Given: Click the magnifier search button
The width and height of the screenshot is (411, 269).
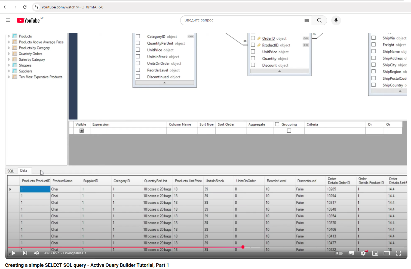Looking at the screenshot, I should 319,20.
